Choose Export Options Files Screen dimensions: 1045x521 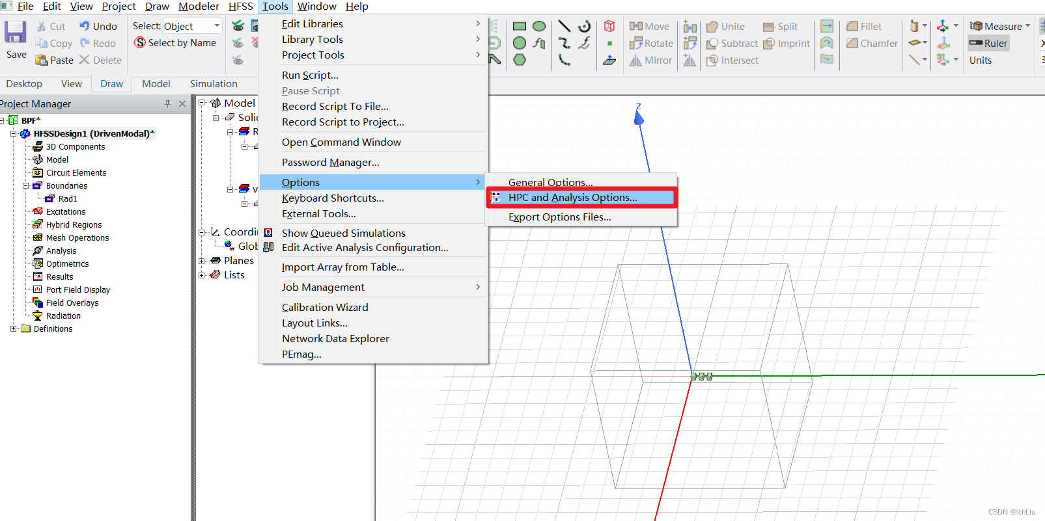click(x=560, y=217)
